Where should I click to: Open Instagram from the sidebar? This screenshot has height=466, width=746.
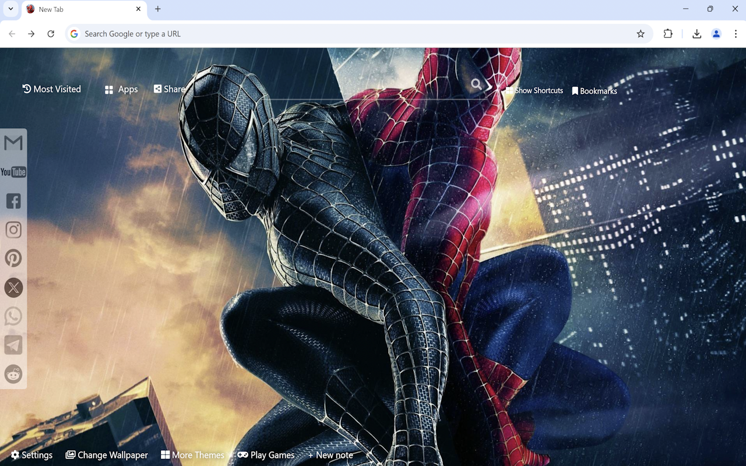coord(13,230)
